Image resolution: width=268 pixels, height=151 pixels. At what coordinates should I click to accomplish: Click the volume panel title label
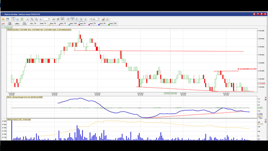(x=18, y=119)
